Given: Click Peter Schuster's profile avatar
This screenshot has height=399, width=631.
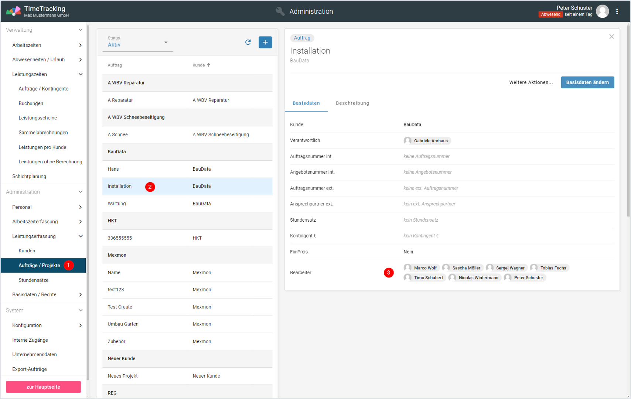Looking at the screenshot, I should click(x=603, y=11).
